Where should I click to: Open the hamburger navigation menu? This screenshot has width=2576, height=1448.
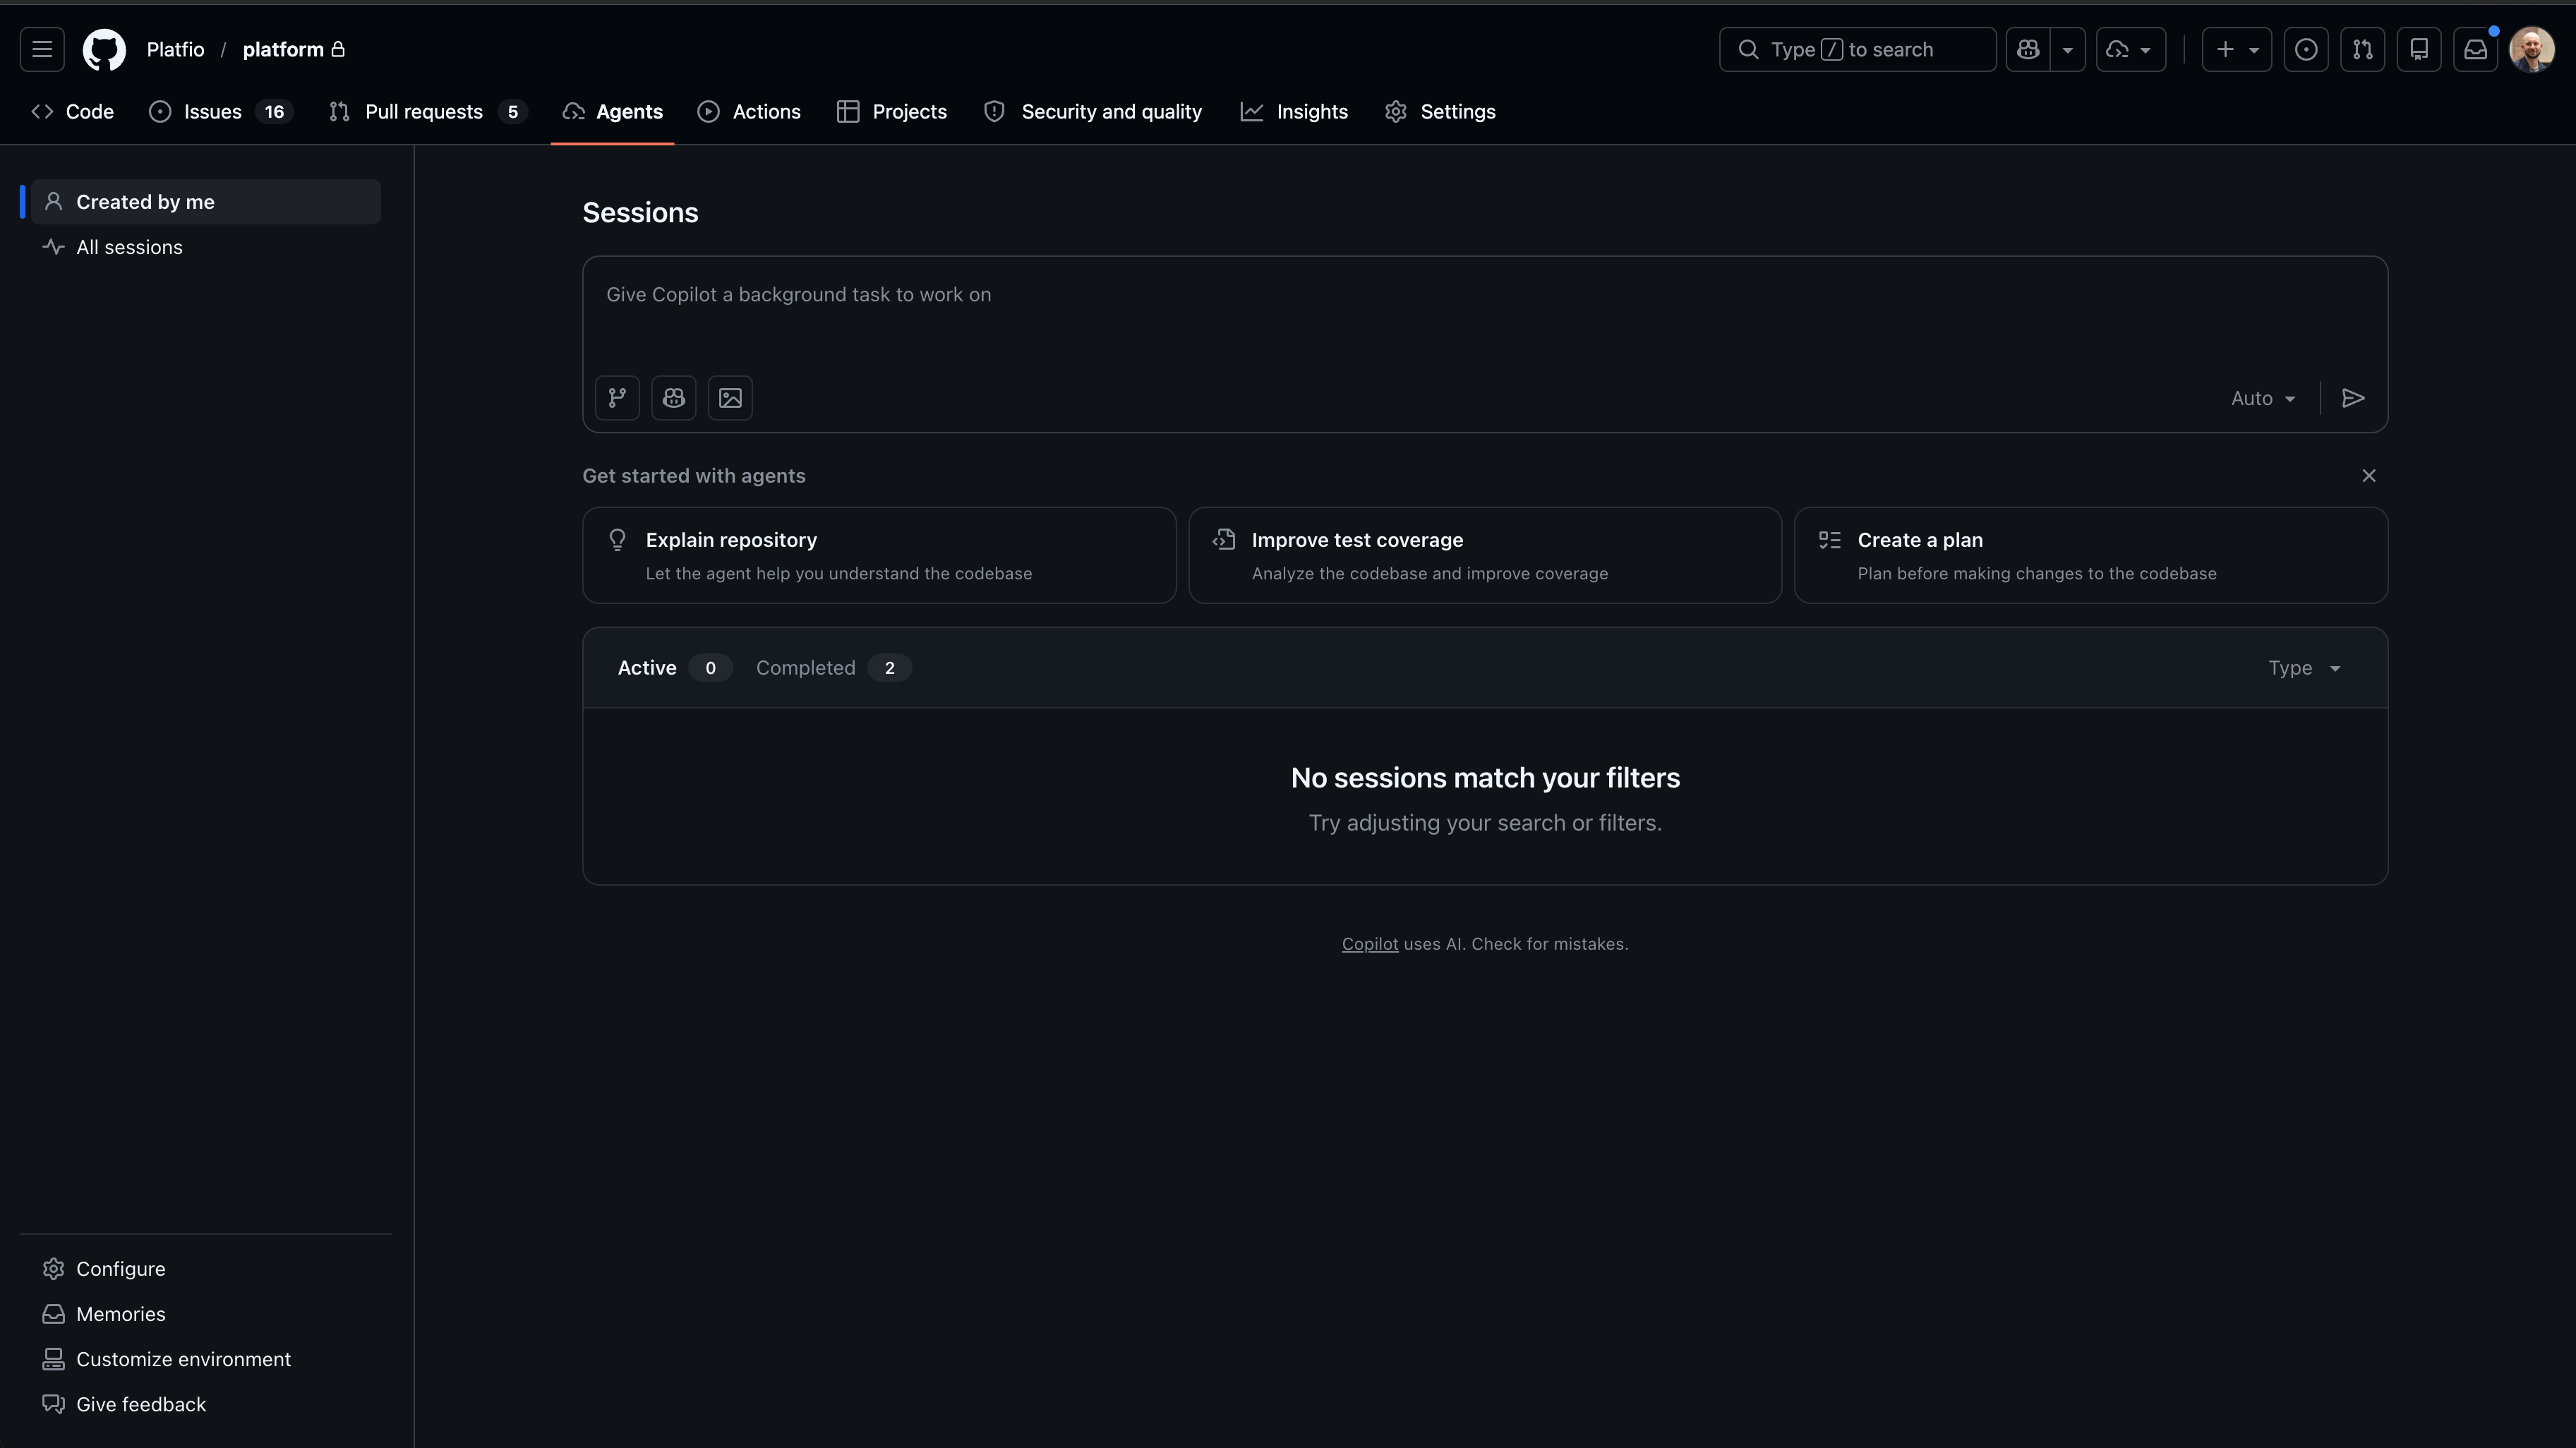[42, 49]
